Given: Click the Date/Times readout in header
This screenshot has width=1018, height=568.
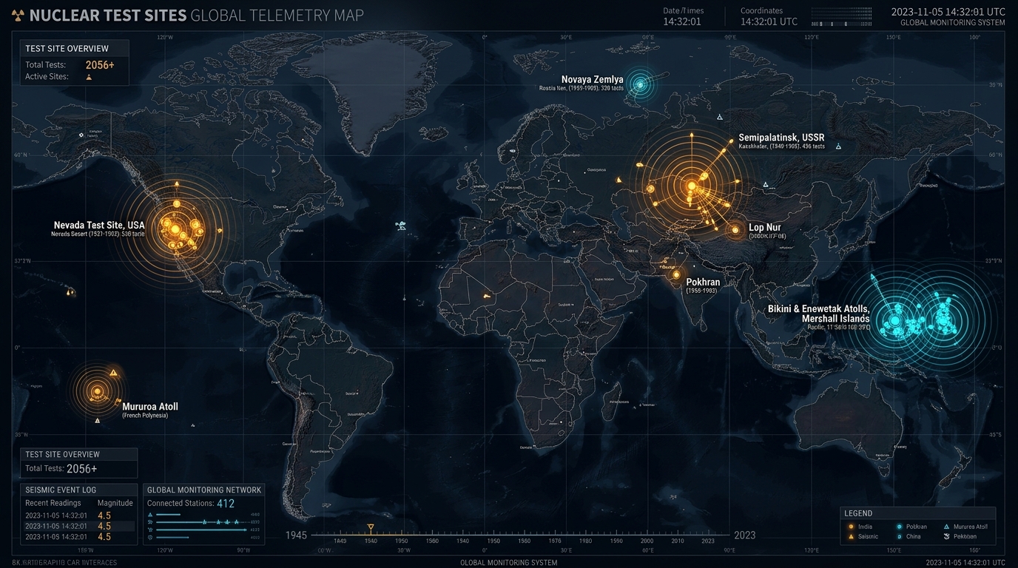Looking at the screenshot, I should 683,16.
